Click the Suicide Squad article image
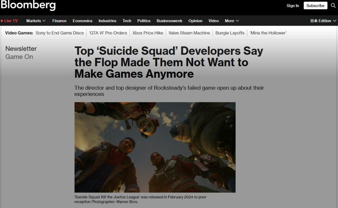Image resolution: width=338 pixels, height=208 pixels. (155, 147)
